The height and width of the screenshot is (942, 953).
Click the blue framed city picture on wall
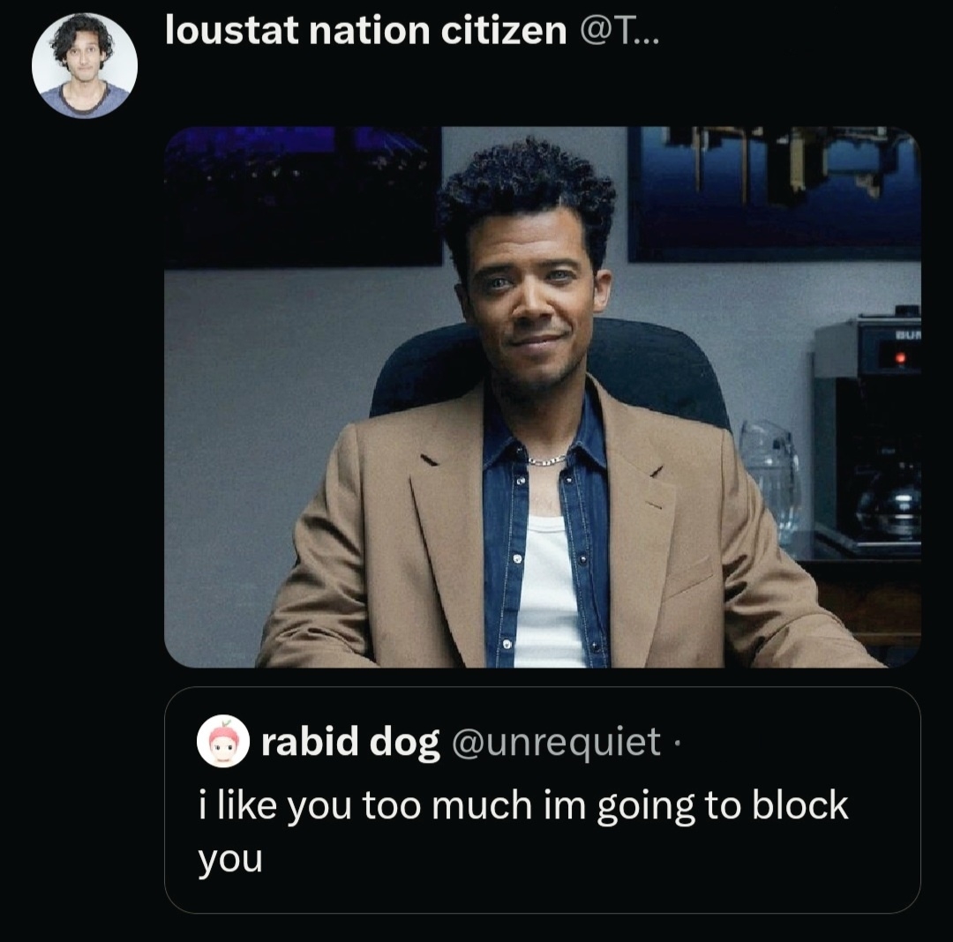point(775,193)
